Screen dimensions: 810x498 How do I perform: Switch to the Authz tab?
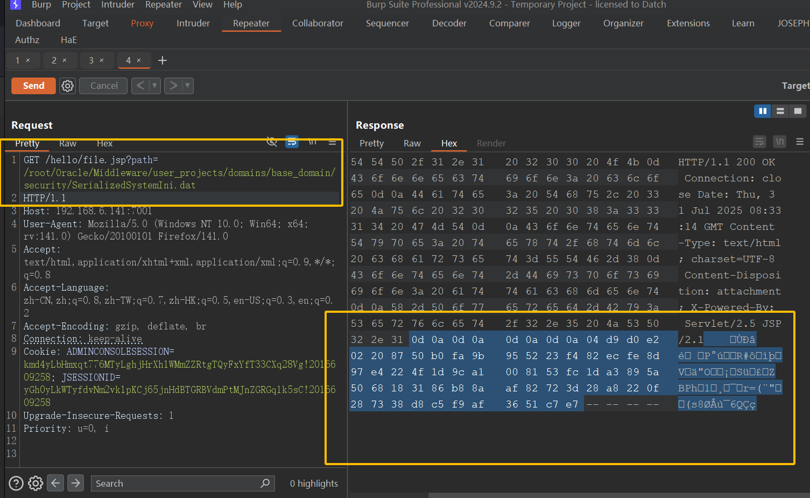coord(27,40)
